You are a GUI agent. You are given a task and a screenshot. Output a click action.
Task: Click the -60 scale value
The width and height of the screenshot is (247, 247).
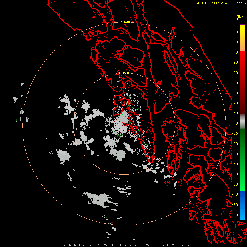tap(235, 184)
